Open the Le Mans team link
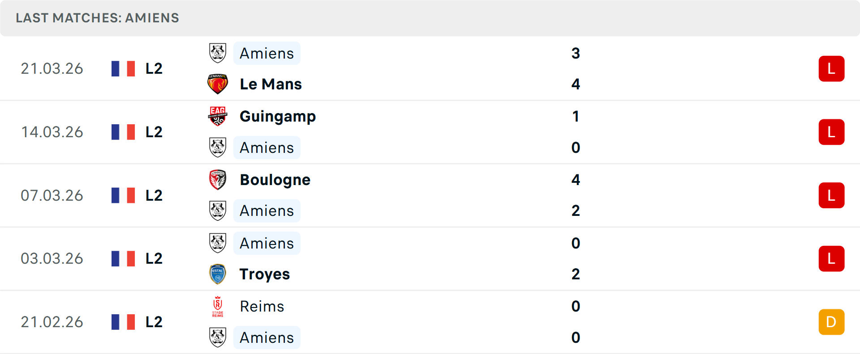This screenshot has height=354, width=860. pyautogui.click(x=271, y=84)
